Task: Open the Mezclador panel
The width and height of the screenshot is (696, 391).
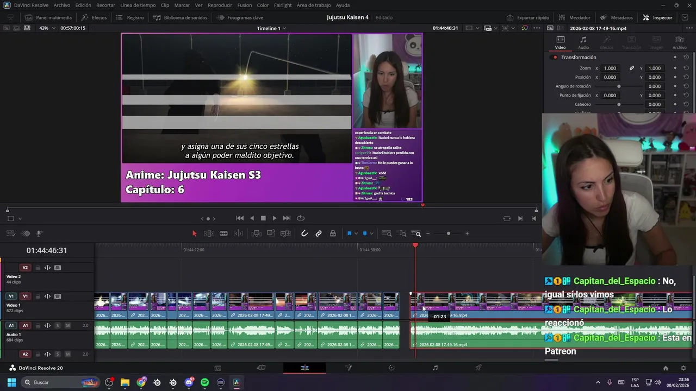Action: click(x=574, y=17)
